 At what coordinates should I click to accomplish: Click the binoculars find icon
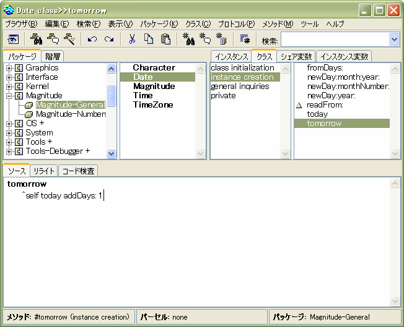click(35, 39)
